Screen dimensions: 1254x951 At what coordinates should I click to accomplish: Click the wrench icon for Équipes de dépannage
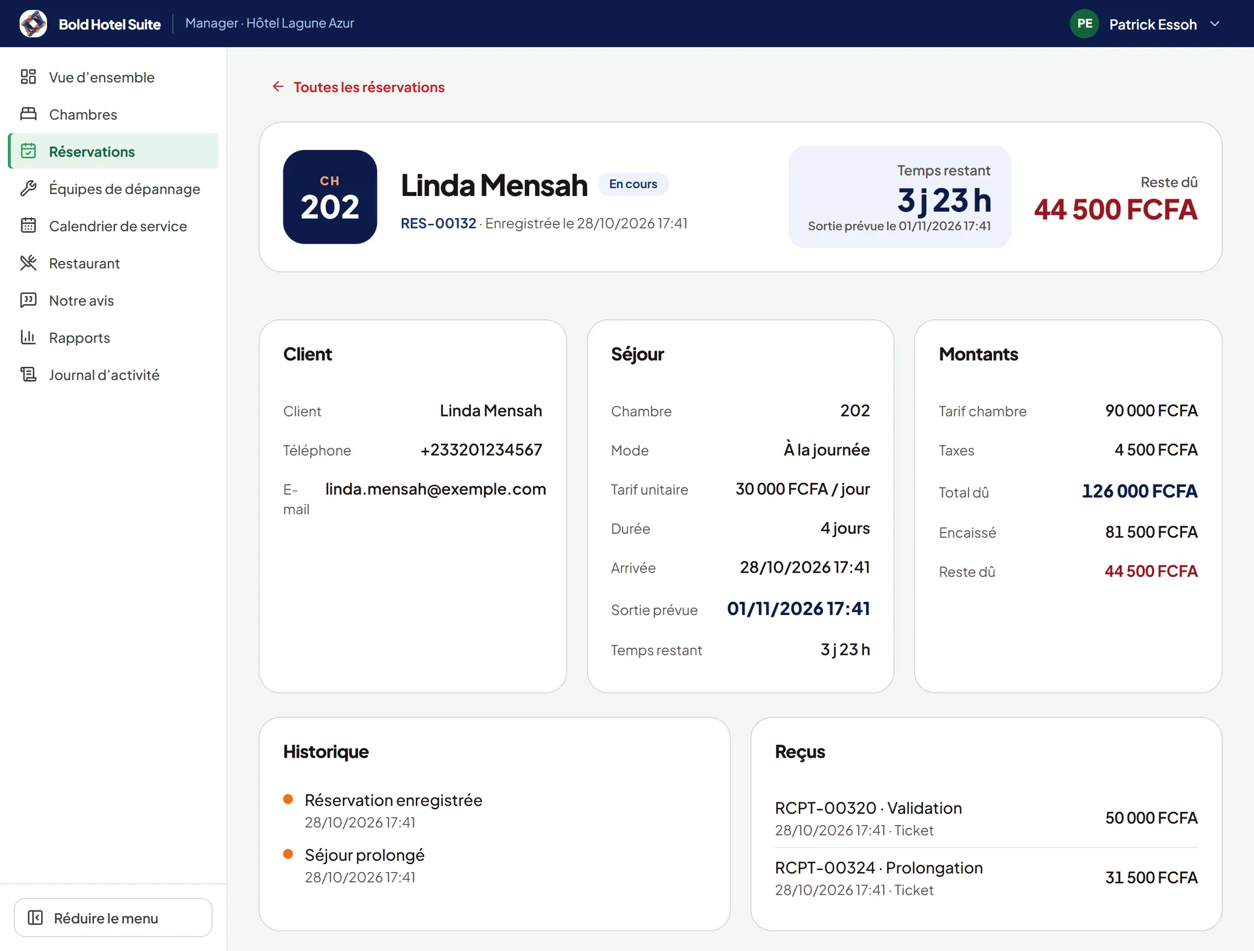28,189
